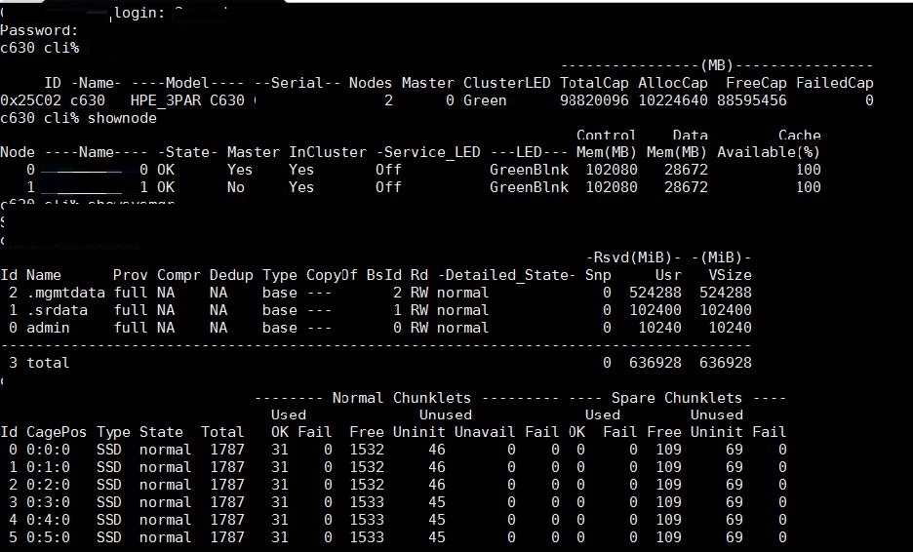Select the model value "HPE_3PAR C630"
This screenshot has height=552, width=913.
(187, 100)
